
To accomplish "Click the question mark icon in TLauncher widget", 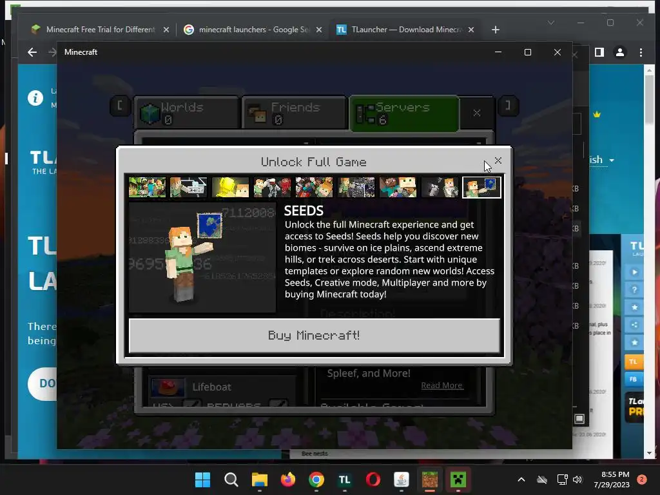I will pos(634,289).
